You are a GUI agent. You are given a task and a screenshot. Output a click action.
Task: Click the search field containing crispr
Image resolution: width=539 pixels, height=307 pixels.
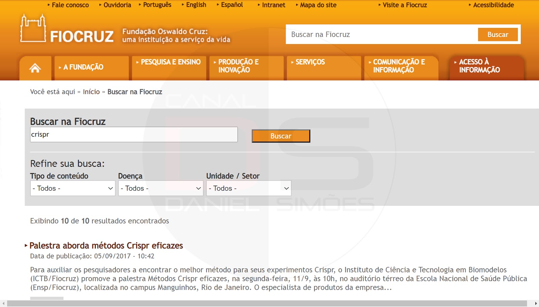pos(134,135)
